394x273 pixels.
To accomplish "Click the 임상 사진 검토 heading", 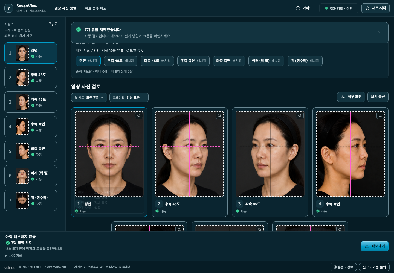I will coord(86,87).
